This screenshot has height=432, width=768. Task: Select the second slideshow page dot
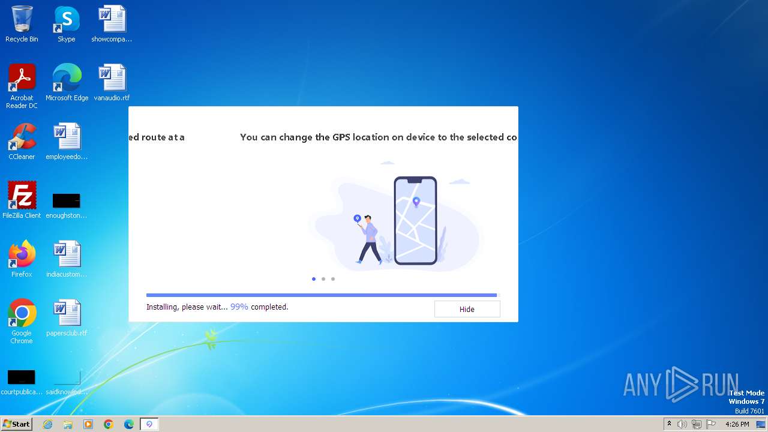(x=323, y=279)
